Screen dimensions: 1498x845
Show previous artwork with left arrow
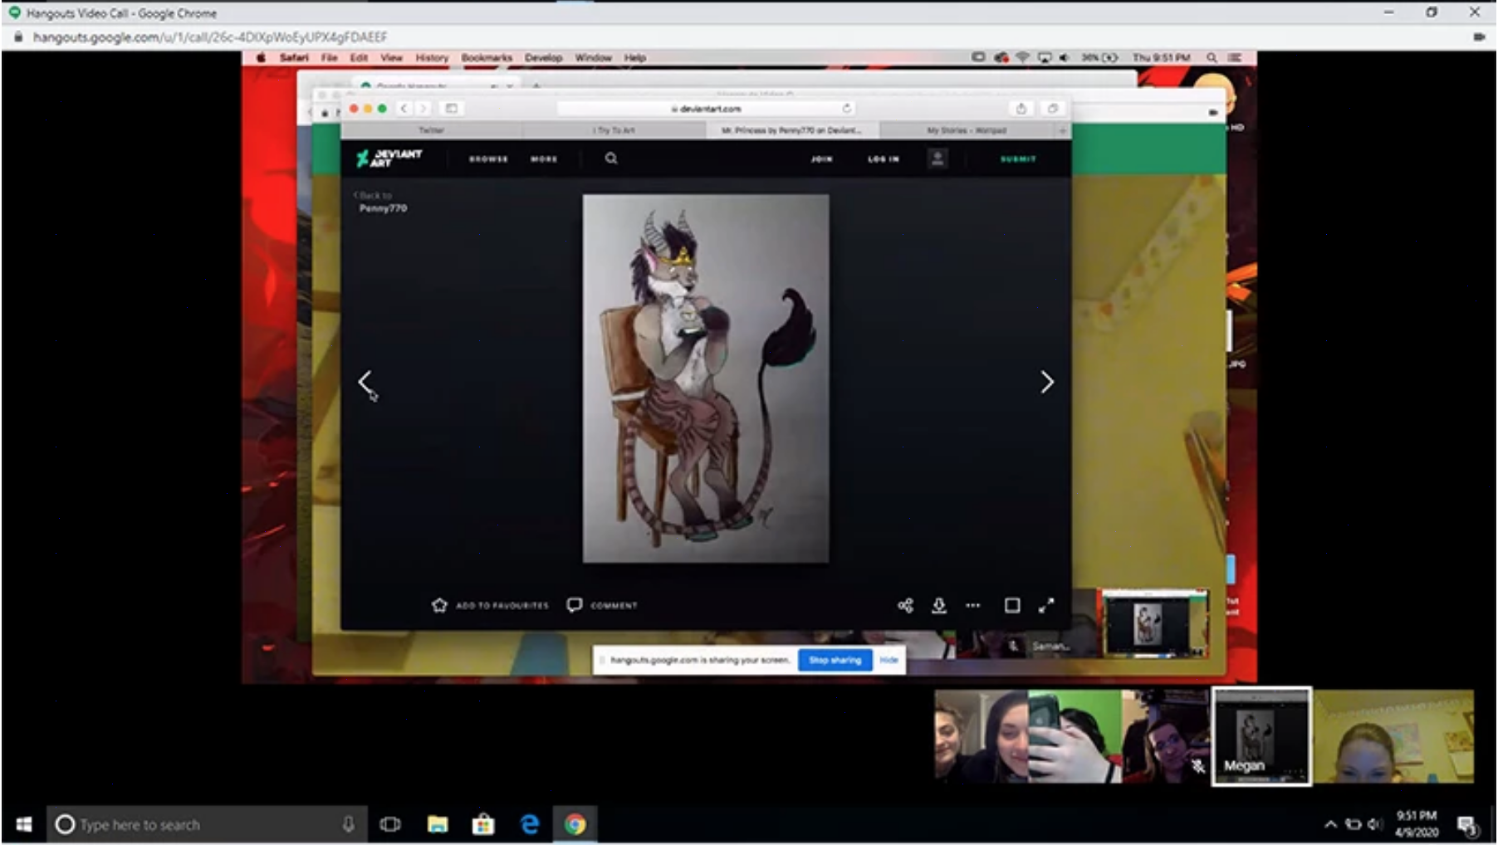pyautogui.click(x=365, y=382)
